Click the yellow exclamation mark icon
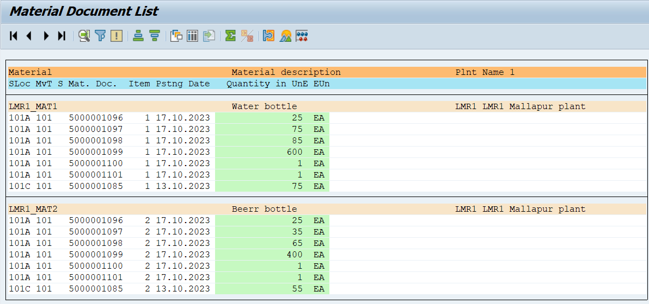The height and width of the screenshot is (304, 649). [116, 36]
